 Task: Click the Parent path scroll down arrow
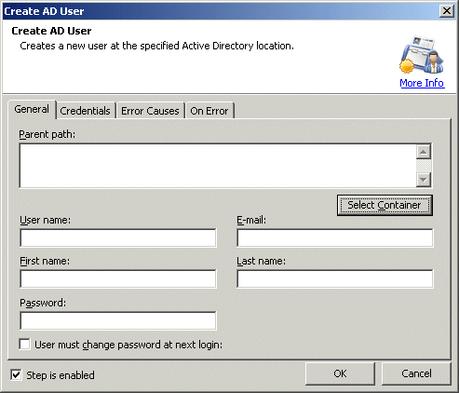(424, 180)
